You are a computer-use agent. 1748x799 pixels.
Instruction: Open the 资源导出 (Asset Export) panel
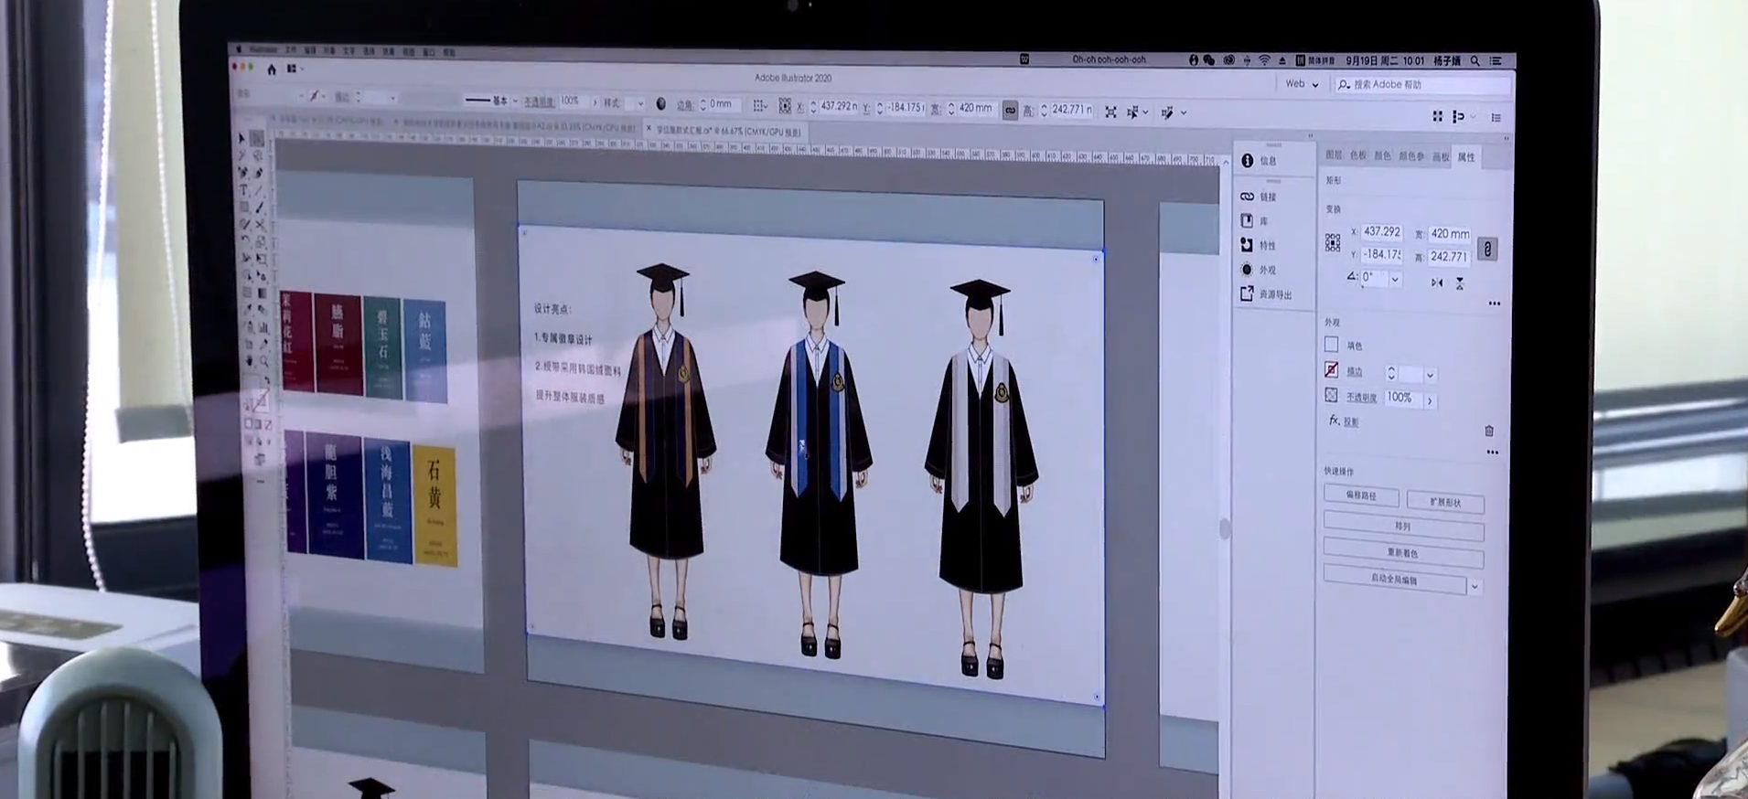pyautogui.click(x=1248, y=293)
